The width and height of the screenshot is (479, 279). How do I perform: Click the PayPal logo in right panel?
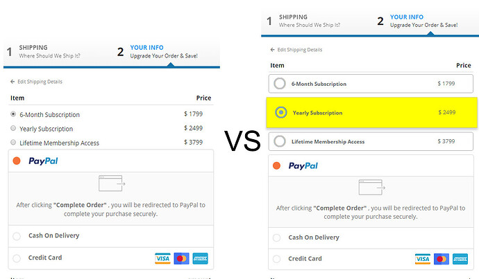click(x=303, y=166)
